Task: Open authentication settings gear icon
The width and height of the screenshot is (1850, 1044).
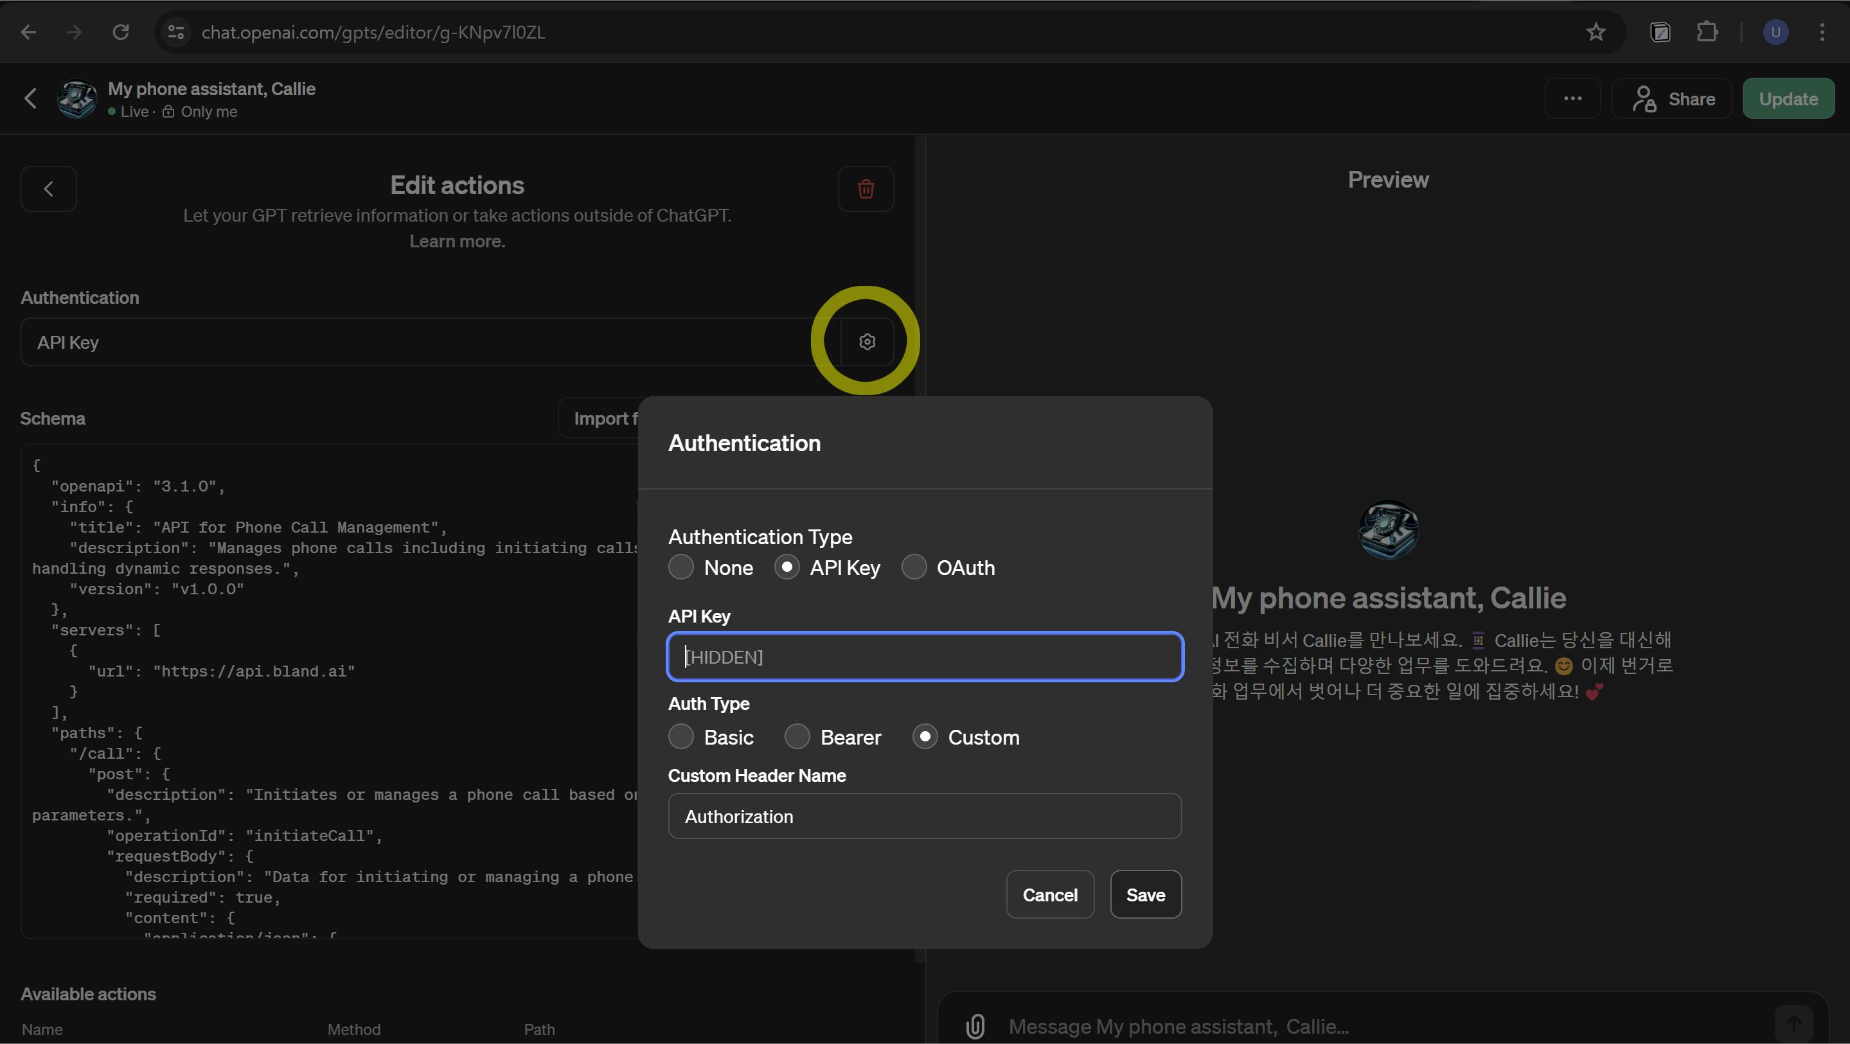Action: coord(867,342)
